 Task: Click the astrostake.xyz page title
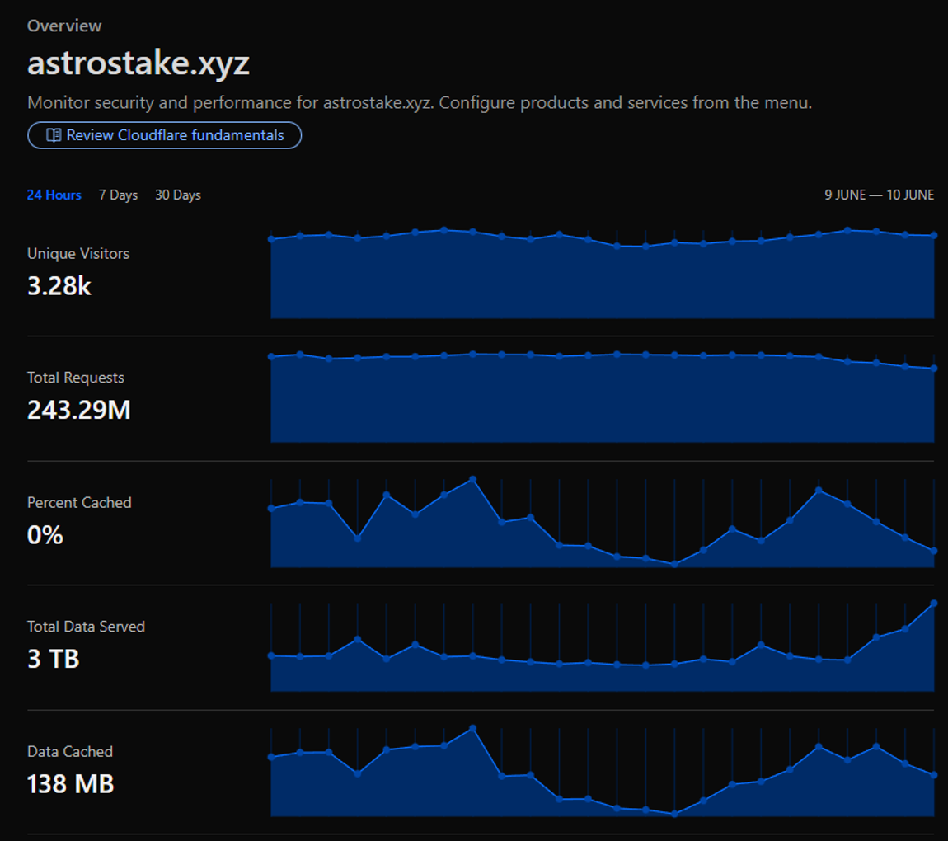point(138,63)
